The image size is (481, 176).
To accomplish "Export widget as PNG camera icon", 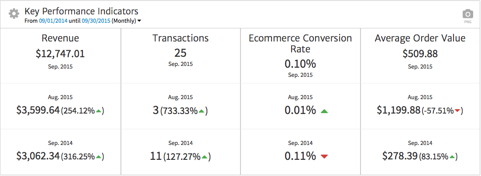I will tap(467, 14).
